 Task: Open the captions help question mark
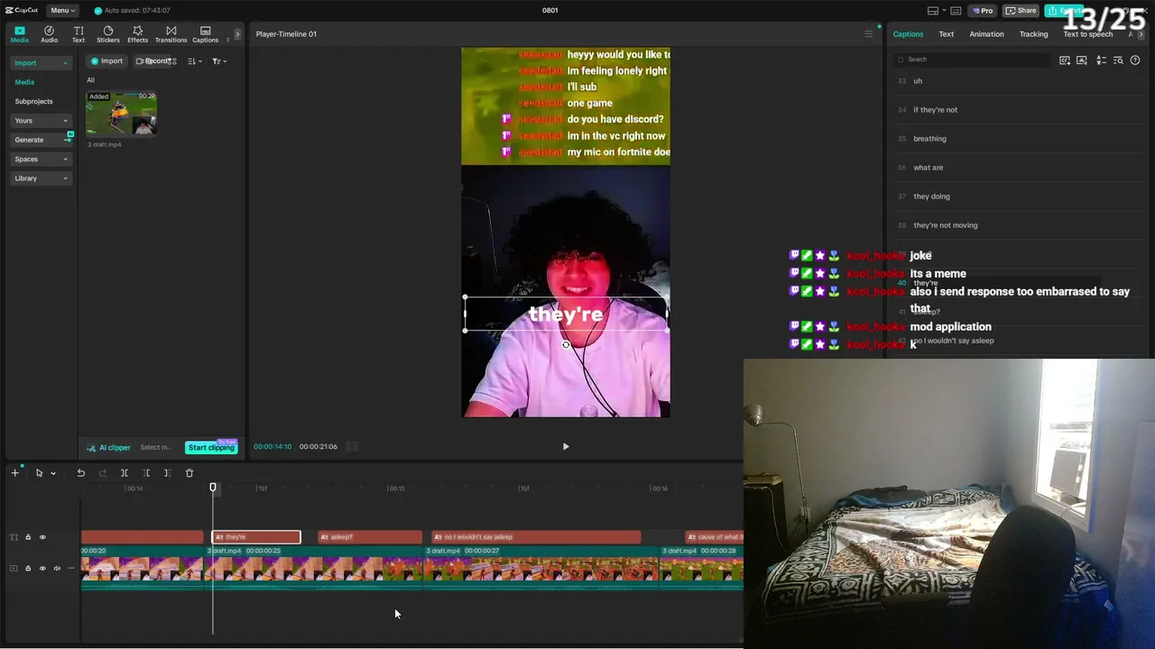1135,60
